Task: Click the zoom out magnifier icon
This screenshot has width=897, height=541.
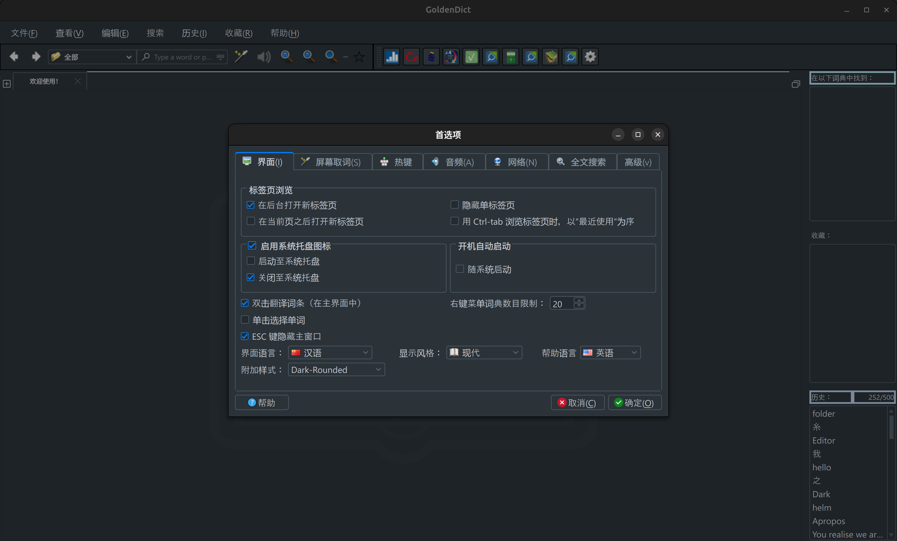Action: [x=309, y=57]
